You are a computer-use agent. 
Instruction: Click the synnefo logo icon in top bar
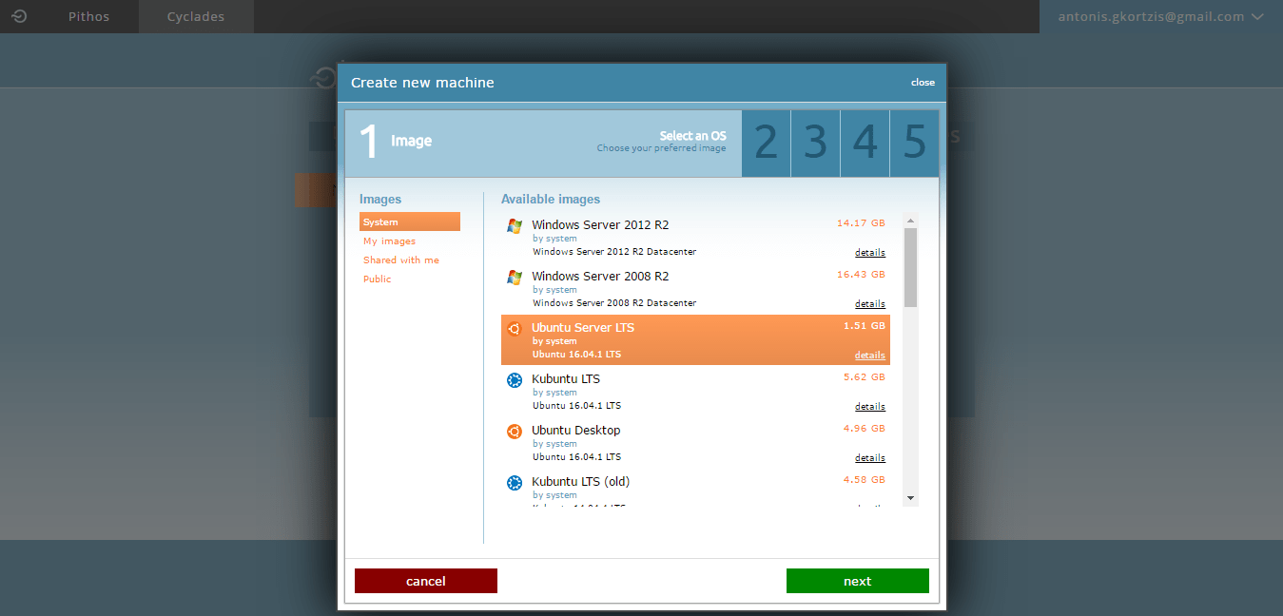point(19,16)
